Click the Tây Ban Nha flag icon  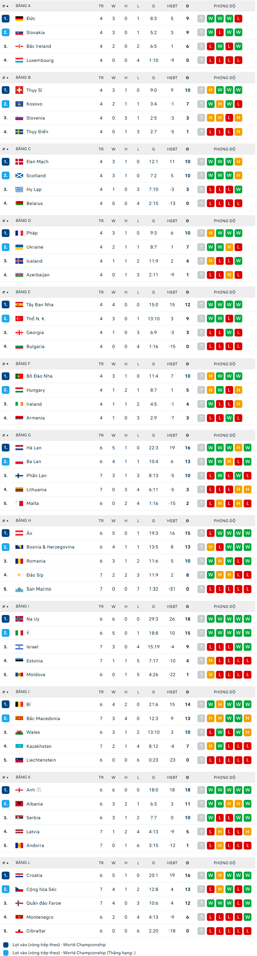[x=19, y=305]
